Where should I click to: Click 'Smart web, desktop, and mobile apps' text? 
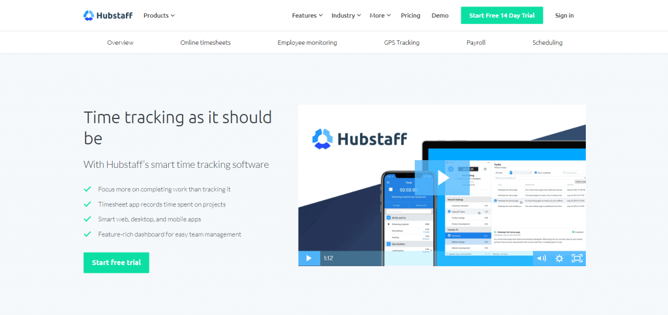coord(149,219)
